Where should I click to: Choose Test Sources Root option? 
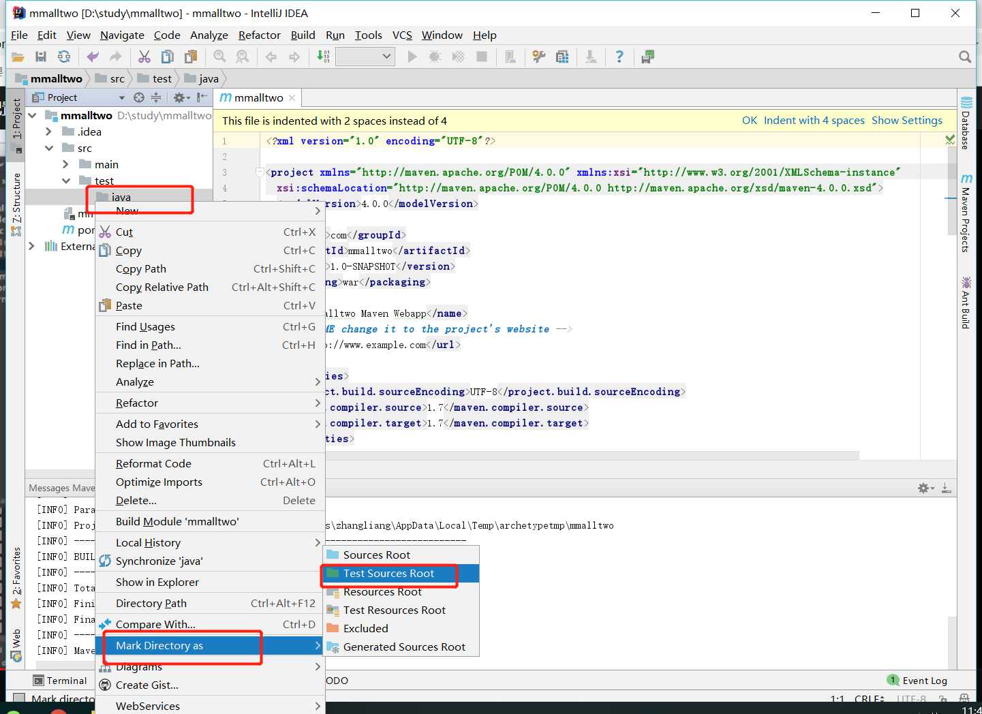[x=401, y=574]
